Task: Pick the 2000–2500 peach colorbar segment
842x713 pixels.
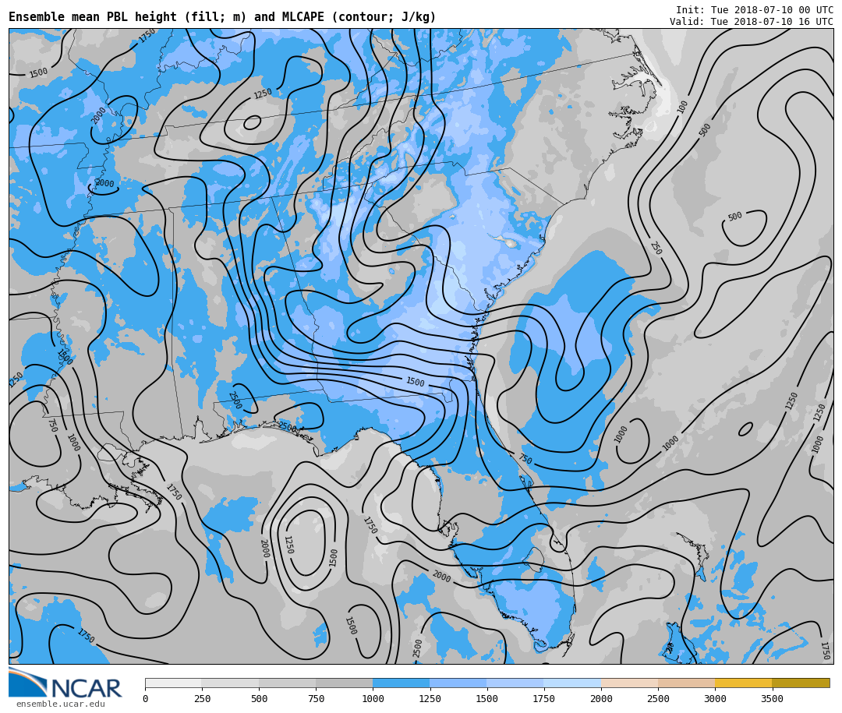Action: (629, 683)
